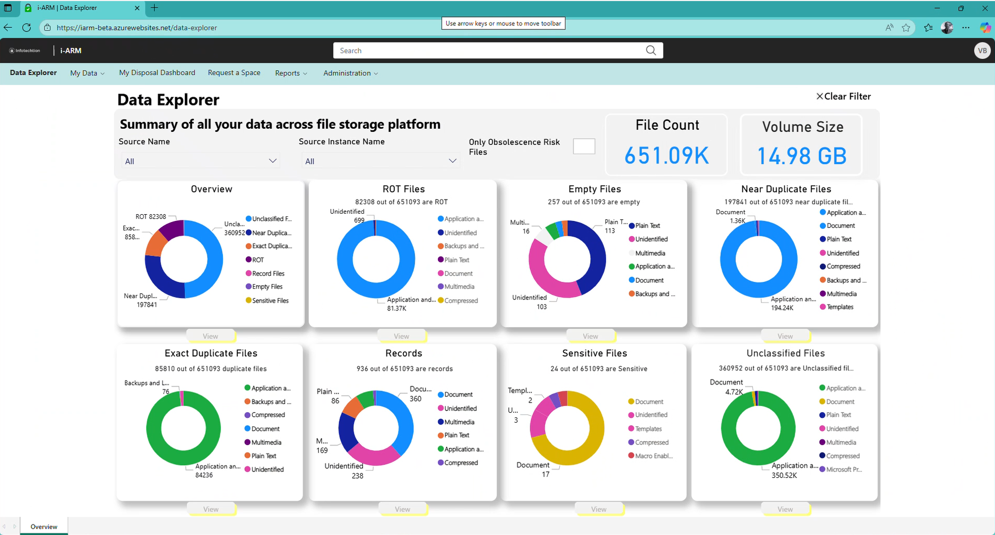Click View button under ROT Files
This screenshot has height=535, width=995.
coord(401,336)
